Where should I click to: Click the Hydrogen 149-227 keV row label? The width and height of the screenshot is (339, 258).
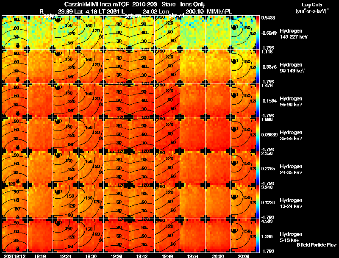[x=293, y=34]
